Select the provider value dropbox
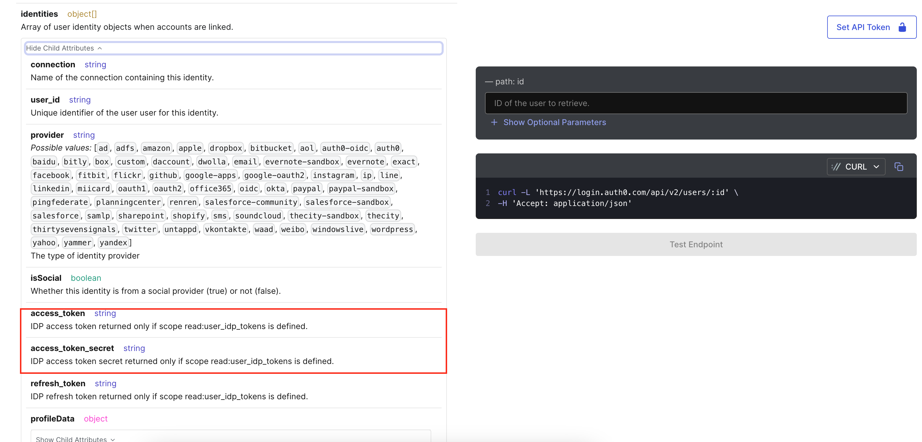This screenshot has width=922, height=442. [226, 148]
